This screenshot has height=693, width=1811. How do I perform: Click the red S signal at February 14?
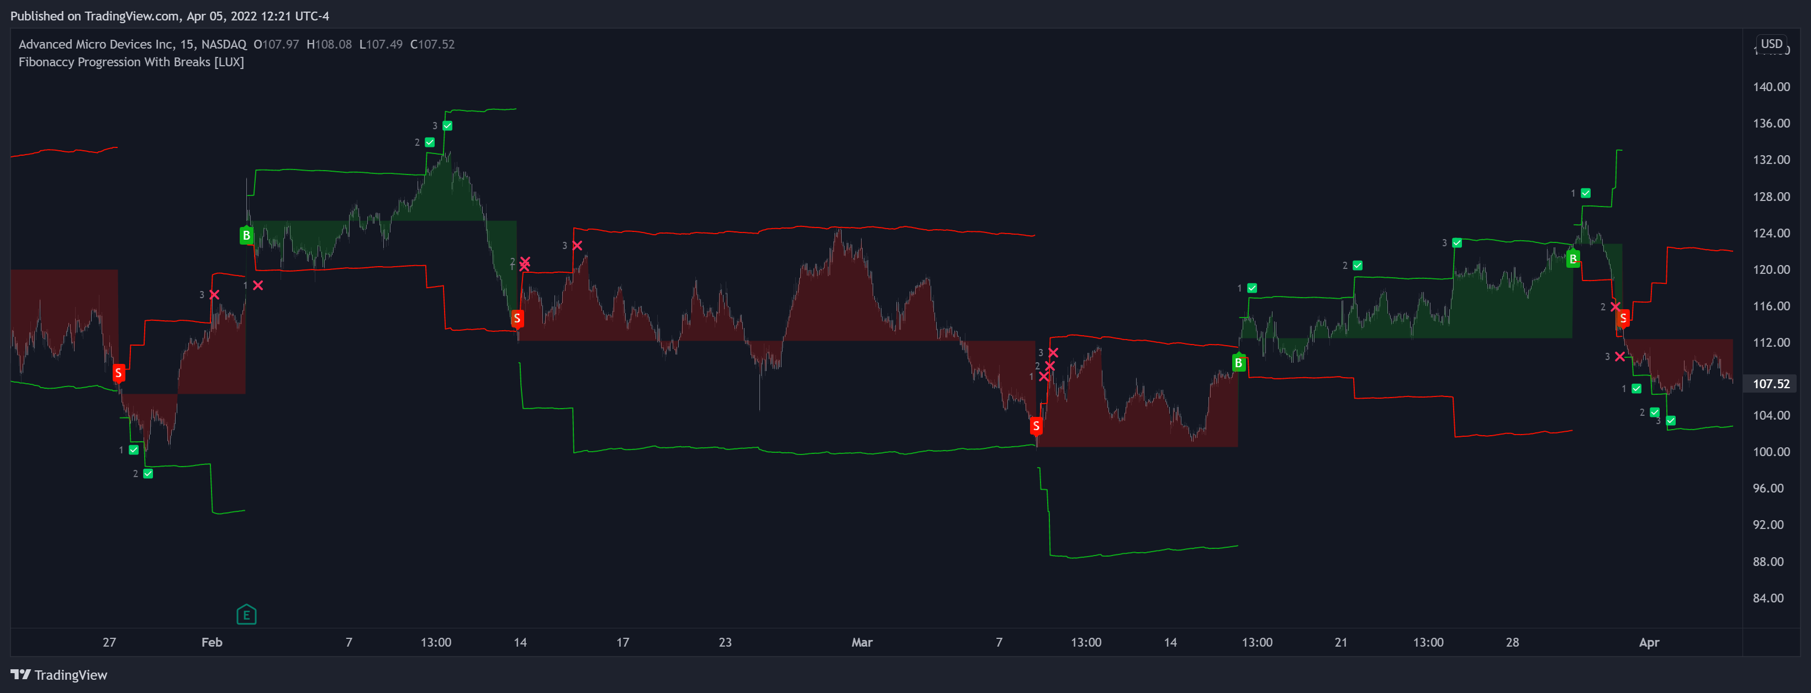(518, 319)
